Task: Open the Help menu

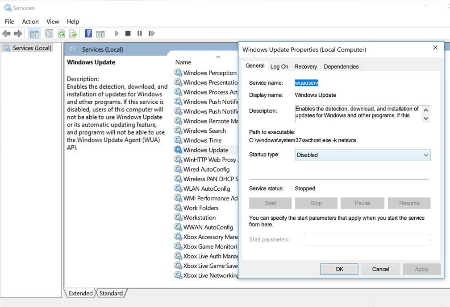Action: tap(73, 21)
